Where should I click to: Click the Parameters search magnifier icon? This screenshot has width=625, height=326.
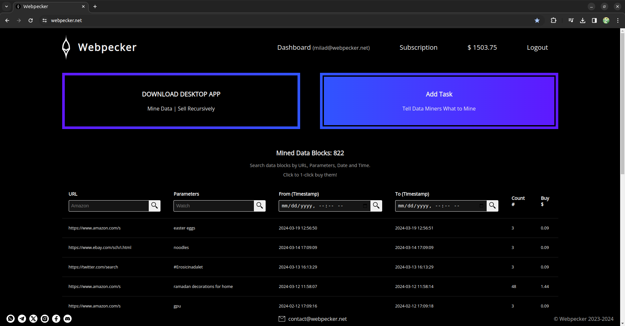click(x=260, y=206)
